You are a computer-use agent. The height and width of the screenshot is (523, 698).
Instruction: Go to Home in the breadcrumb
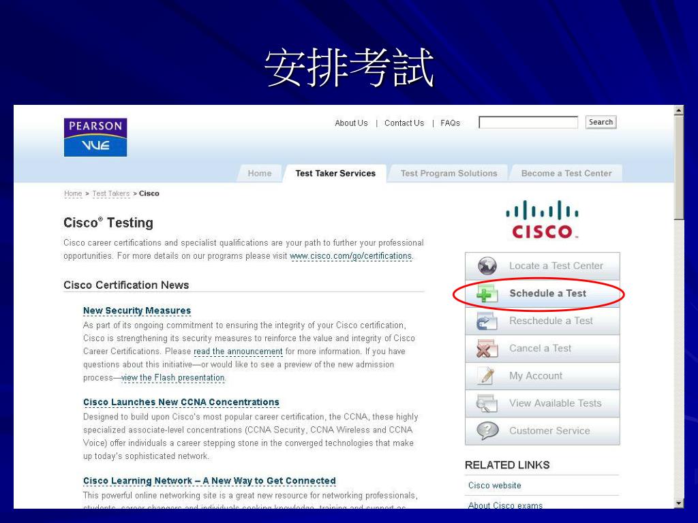[73, 193]
